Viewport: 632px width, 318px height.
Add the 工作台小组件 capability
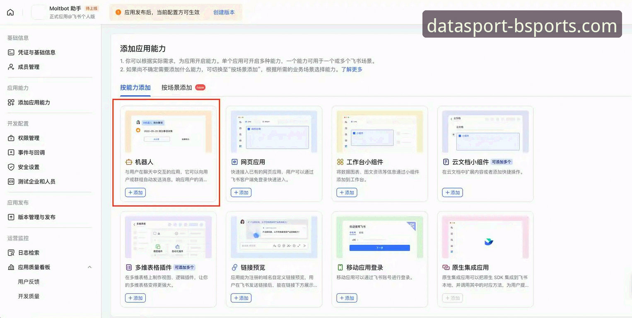click(x=347, y=193)
